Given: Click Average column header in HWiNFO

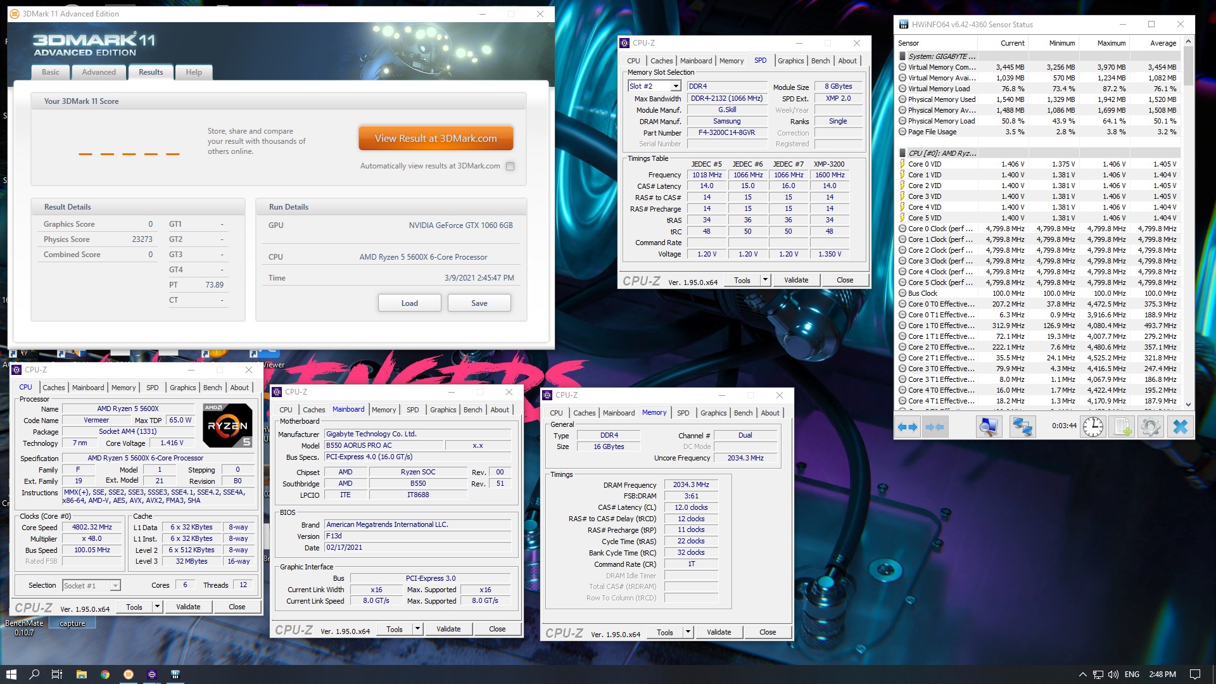Looking at the screenshot, I should click(1163, 43).
